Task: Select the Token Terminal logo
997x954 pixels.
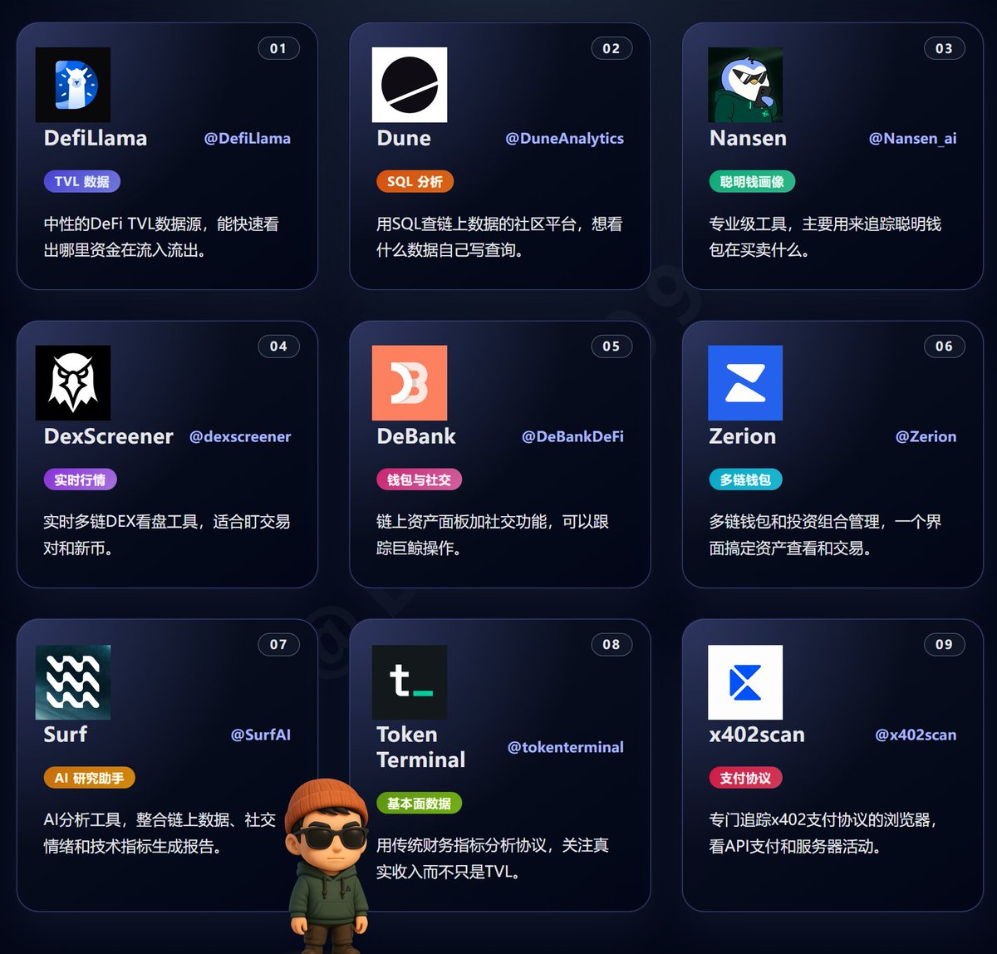Action: (x=409, y=681)
